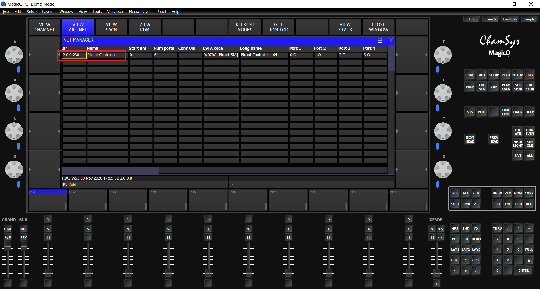Click the MACR key
The width and height of the screenshot is (540, 289).
[x=517, y=112]
